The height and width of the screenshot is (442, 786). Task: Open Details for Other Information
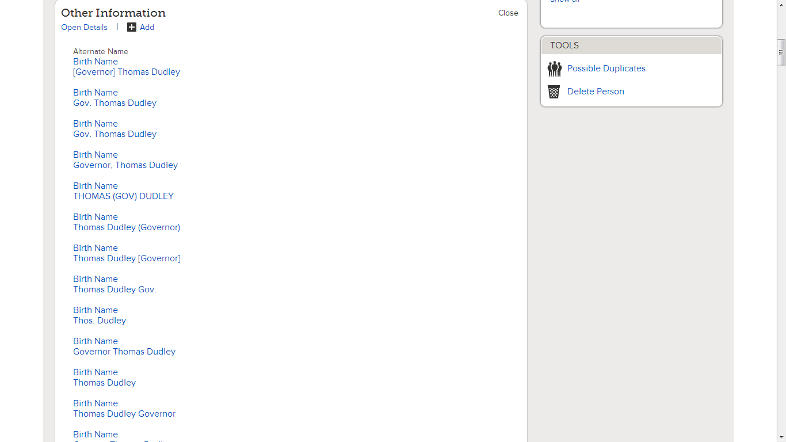point(84,27)
